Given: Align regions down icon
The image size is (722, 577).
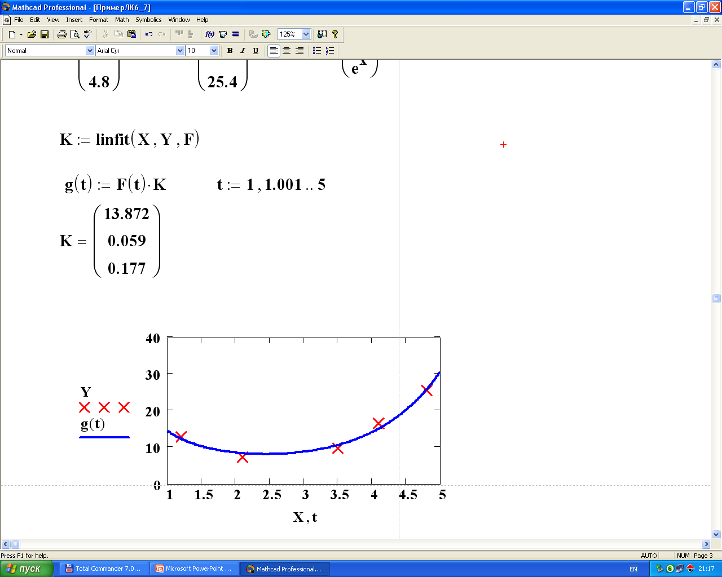Looking at the screenshot, I should (191, 34).
